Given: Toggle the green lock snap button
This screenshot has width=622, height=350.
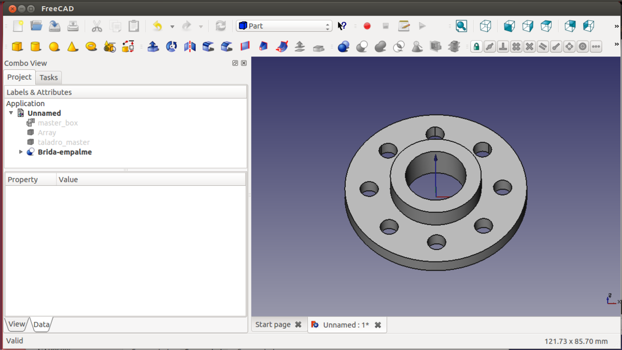Looking at the screenshot, I should 476,47.
